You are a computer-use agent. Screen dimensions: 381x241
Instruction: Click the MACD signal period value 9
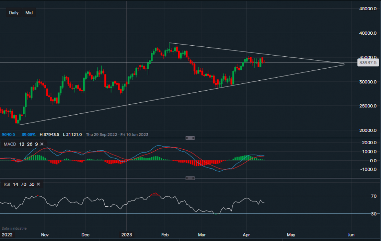click(x=36, y=144)
